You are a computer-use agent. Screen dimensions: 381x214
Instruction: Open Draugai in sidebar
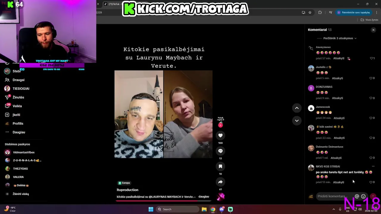pyautogui.click(x=18, y=80)
